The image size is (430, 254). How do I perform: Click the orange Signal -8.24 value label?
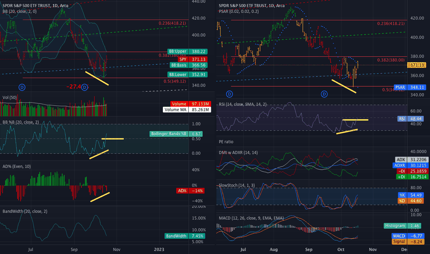(x=408, y=242)
